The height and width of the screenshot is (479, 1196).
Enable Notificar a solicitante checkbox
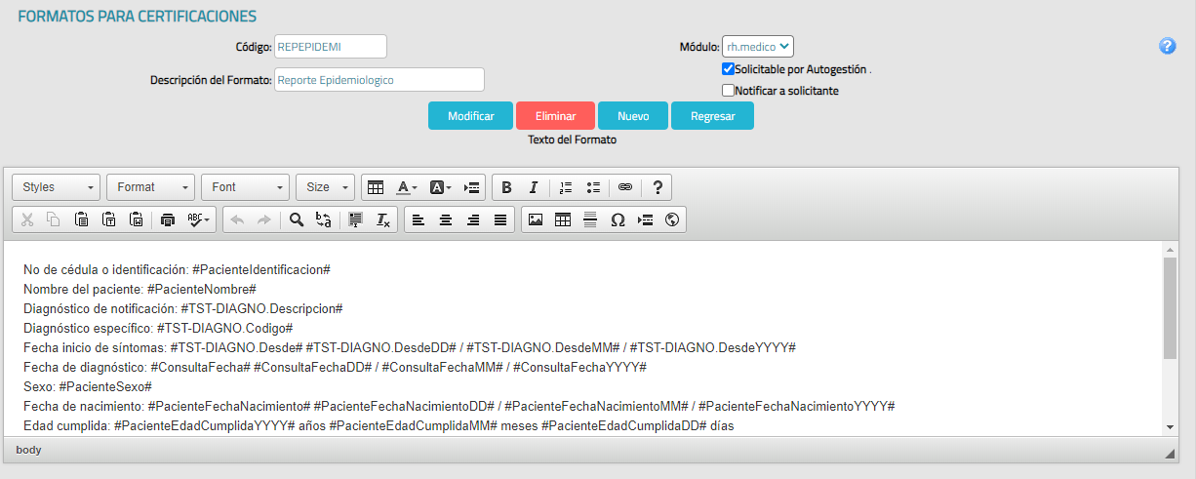point(728,91)
